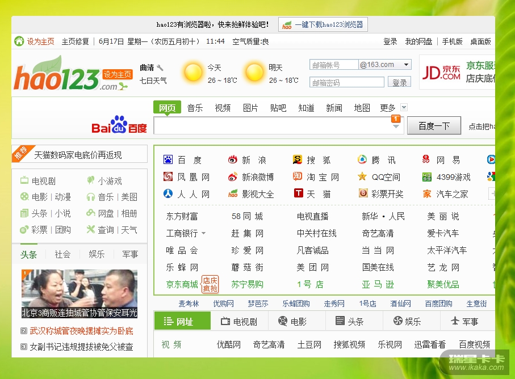Click the 邮箱帐号 input field
This screenshot has width=515, height=379.
[x=334, y=65]
